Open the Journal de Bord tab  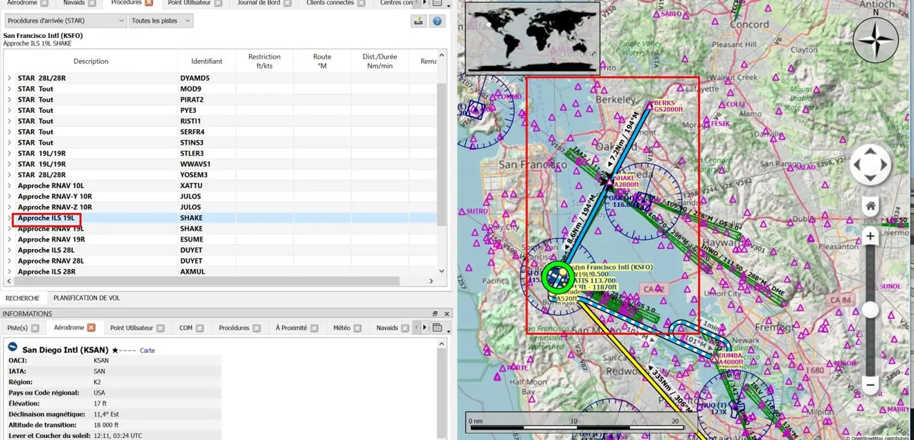[258, 3]
